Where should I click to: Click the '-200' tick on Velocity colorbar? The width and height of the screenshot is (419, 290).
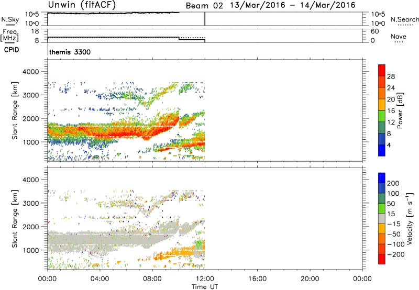[396, 254]
